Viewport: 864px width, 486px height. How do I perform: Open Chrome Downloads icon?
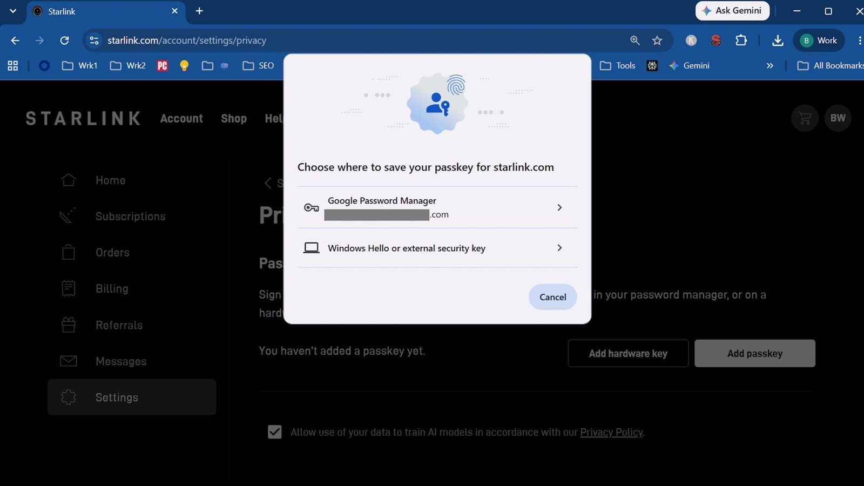(778, 40)
